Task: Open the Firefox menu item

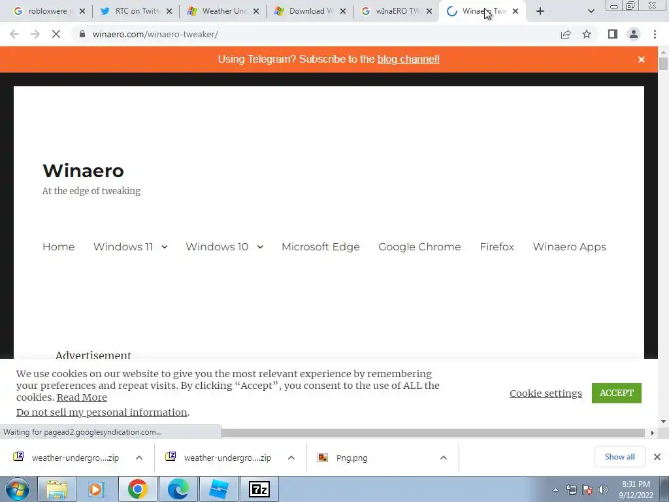Action: point(497,246)
